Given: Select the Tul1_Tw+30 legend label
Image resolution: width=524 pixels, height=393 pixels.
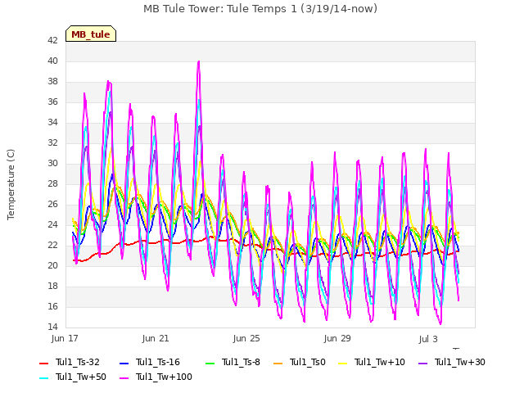Looking at the screenshot, I should [460, 362].
